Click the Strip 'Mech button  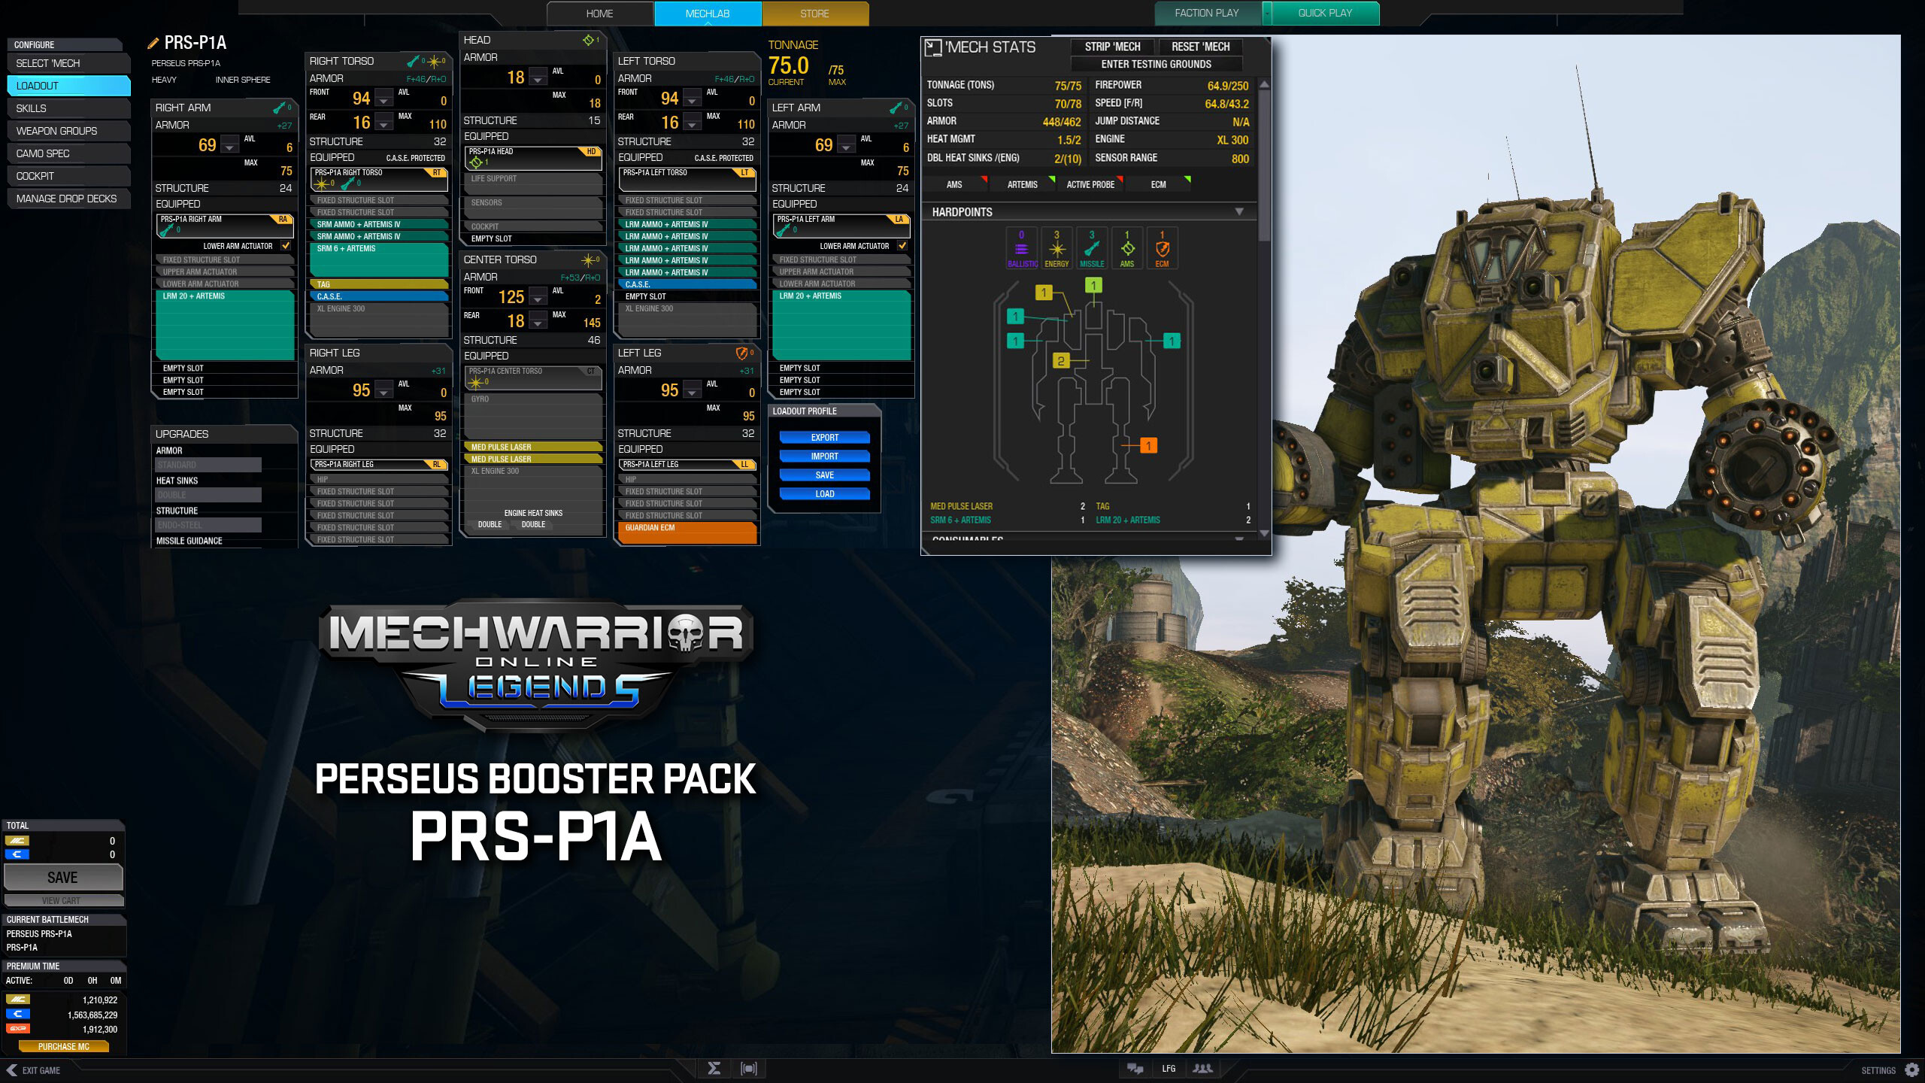click(x=1112, y=47)
